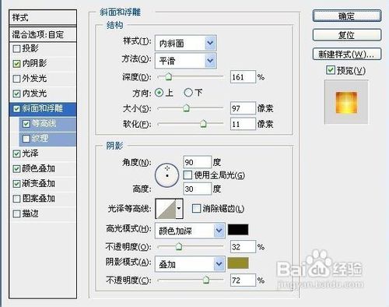Uncheck the 光泽 checkbox
This screenshot has width=389, height=307.
(16, 153)
